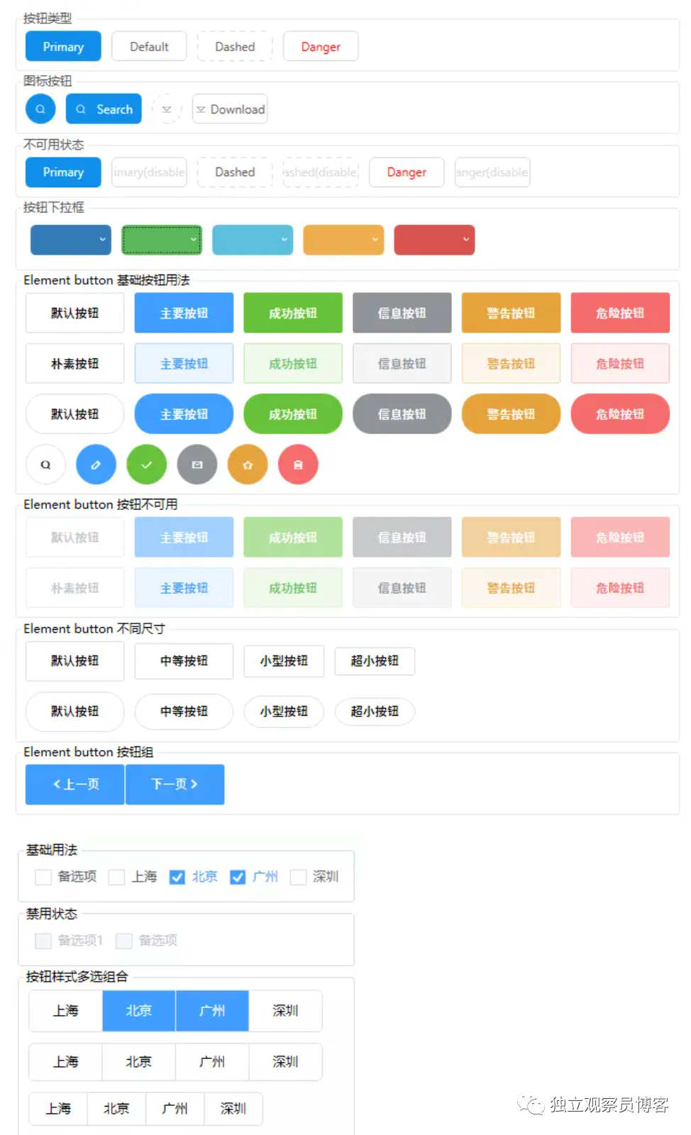Click the round white search icon button

45,465
